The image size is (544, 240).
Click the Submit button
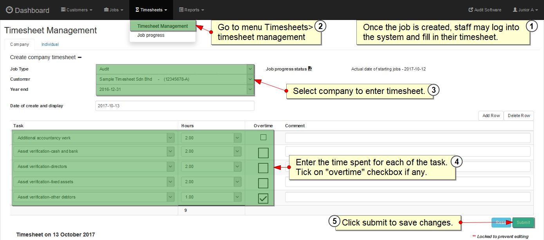[523, 222]
